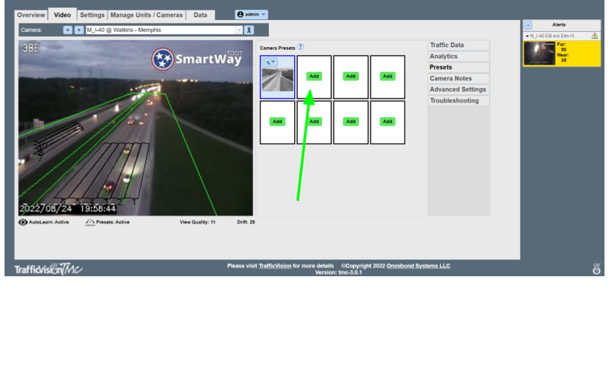Add preset in top row third slot
This screenshot has width=609, height=370.
pos(350,76)
